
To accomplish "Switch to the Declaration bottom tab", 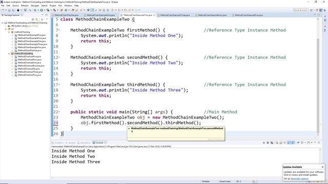I will coord(84,143).
